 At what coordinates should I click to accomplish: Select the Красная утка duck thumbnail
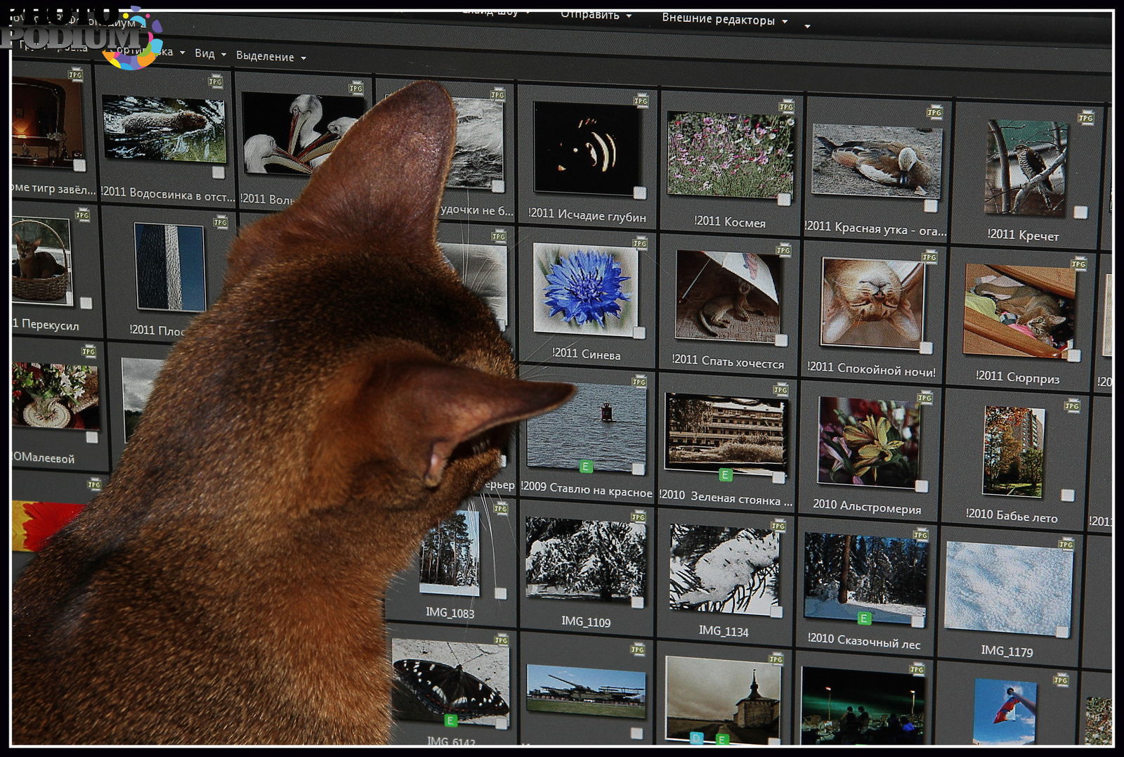[x=876, y=161]
